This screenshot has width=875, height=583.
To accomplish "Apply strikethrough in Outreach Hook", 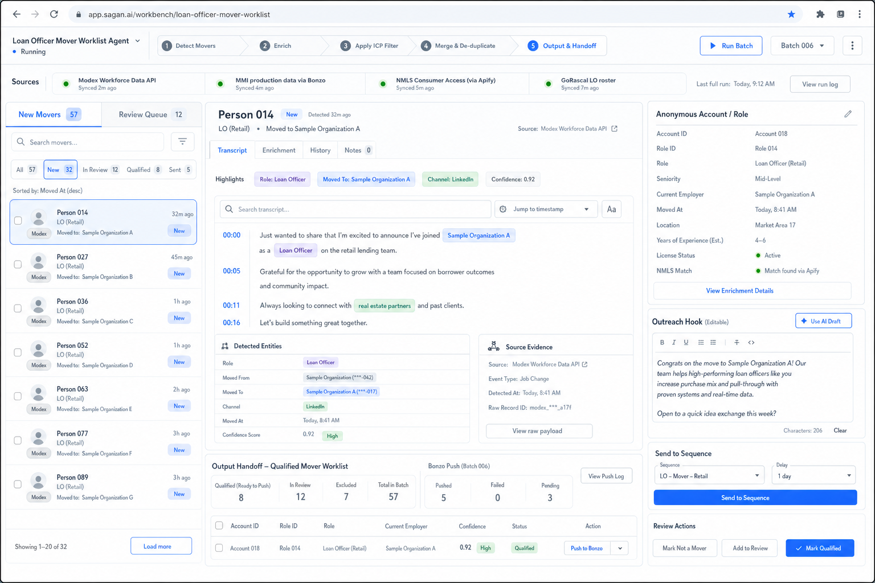I will (737, 343).
